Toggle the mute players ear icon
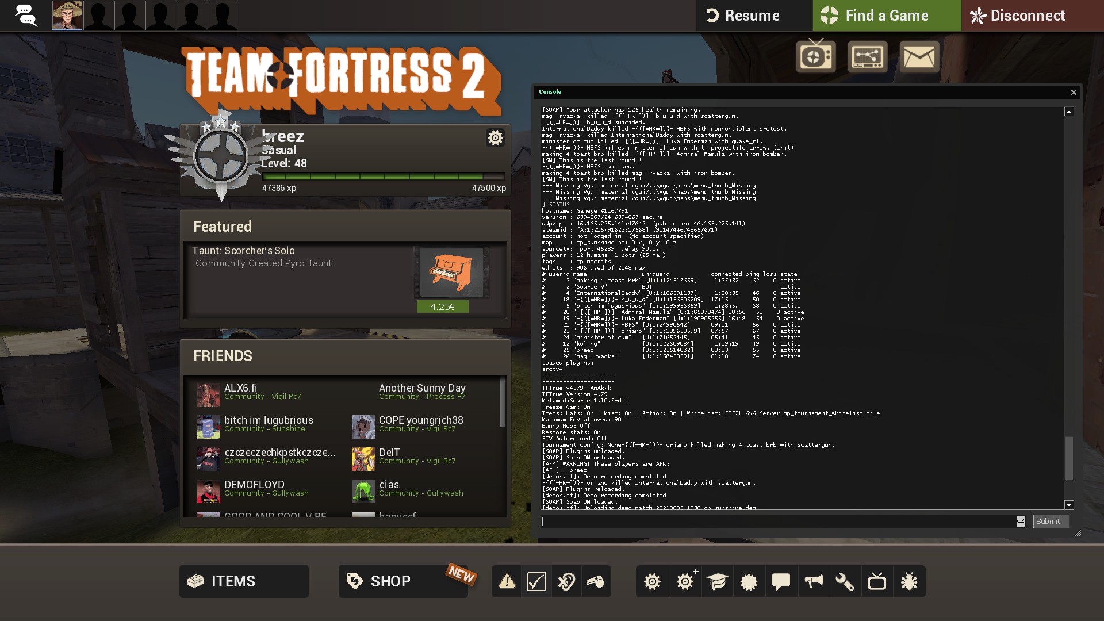The image size is (1104, 621). (x=566, y=581)
